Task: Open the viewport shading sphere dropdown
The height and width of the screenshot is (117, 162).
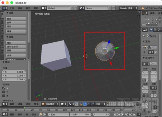Action: [64, 104]
